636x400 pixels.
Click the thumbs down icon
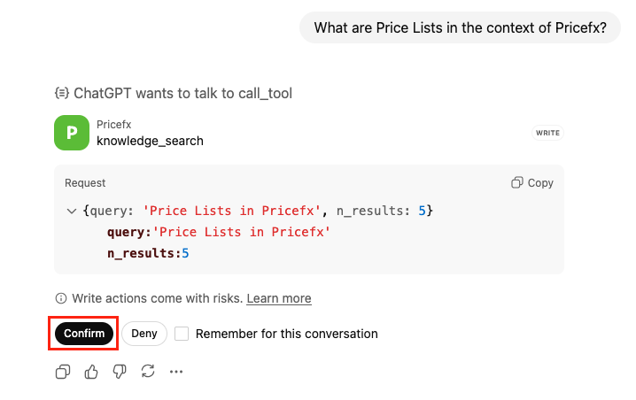point(120,372)
